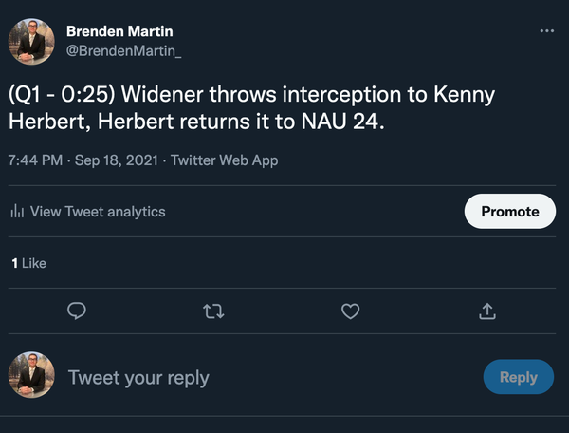View who liked via 1 Like
This screenshot has height=433, width=569.
pyautogui.click(x=28, y=263)
